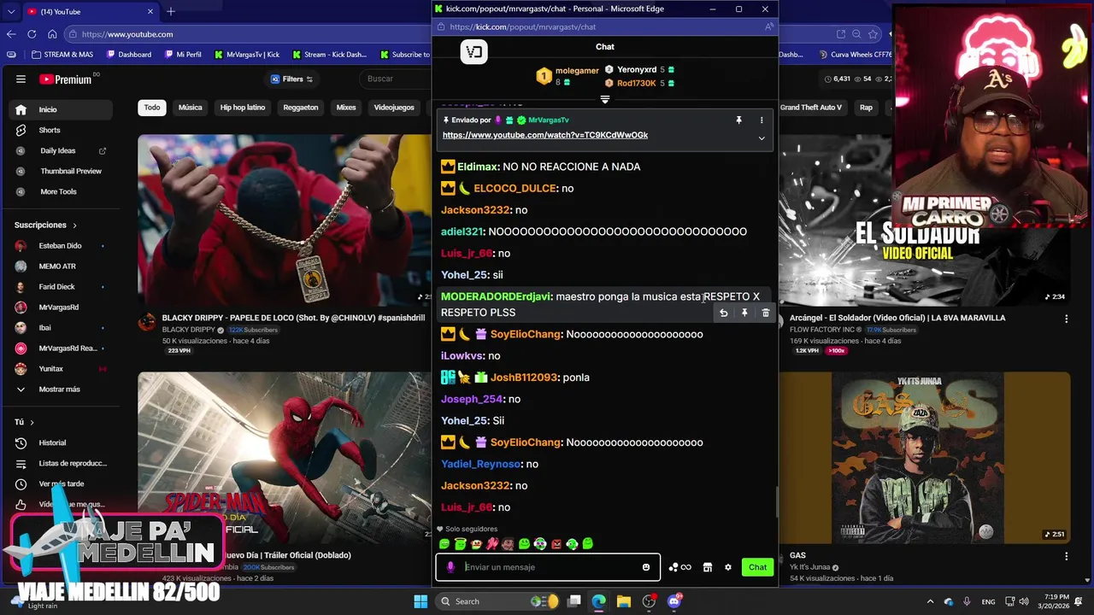Open the pinned YouTube link in chat
The width and height of the screenshot is (1094, 615).
tap(545, 135)
